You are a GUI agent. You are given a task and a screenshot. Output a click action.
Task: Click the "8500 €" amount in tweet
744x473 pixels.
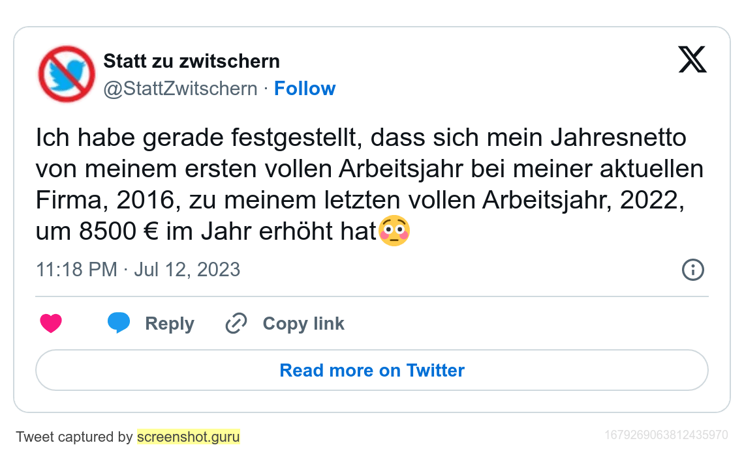point(112,232)
